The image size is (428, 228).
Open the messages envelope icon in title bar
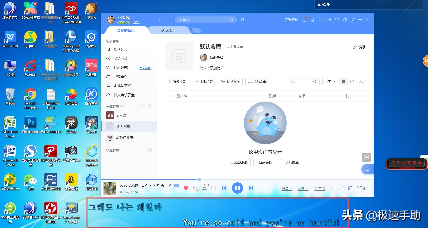(x=329, y=20)
